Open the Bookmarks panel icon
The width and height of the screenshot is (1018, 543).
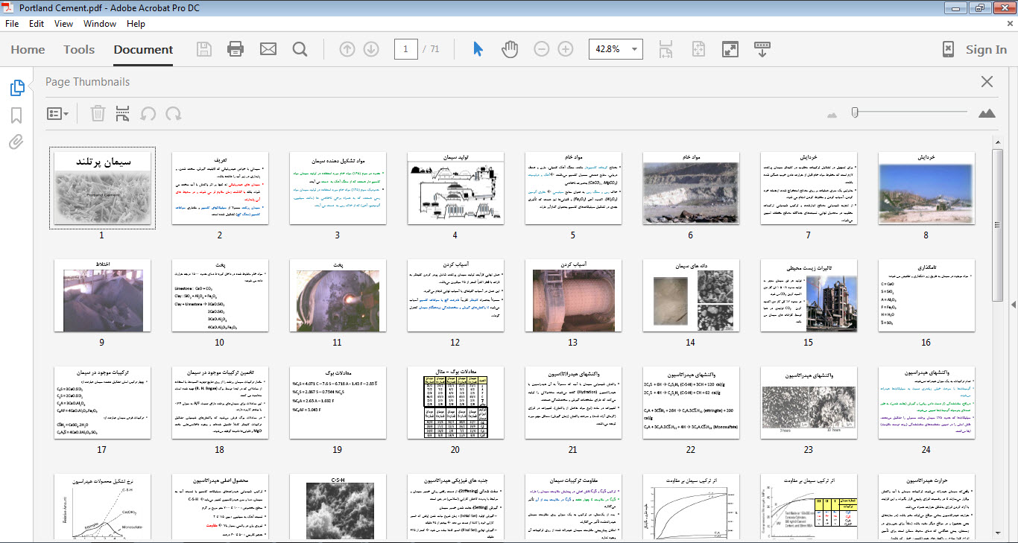[x=16, y=115]
